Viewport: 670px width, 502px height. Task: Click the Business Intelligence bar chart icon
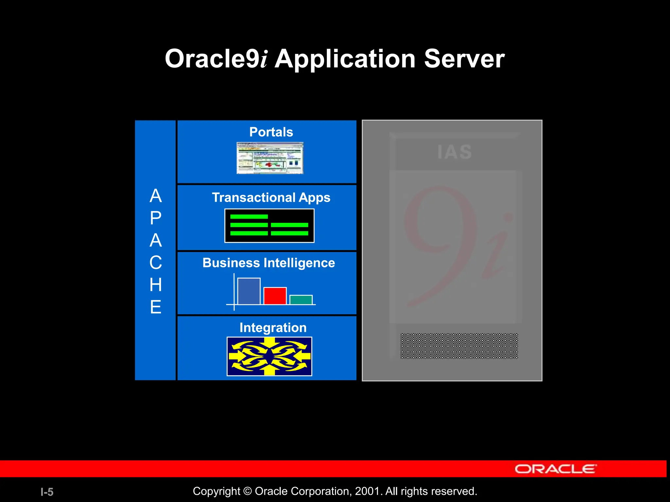click(271, 292)
